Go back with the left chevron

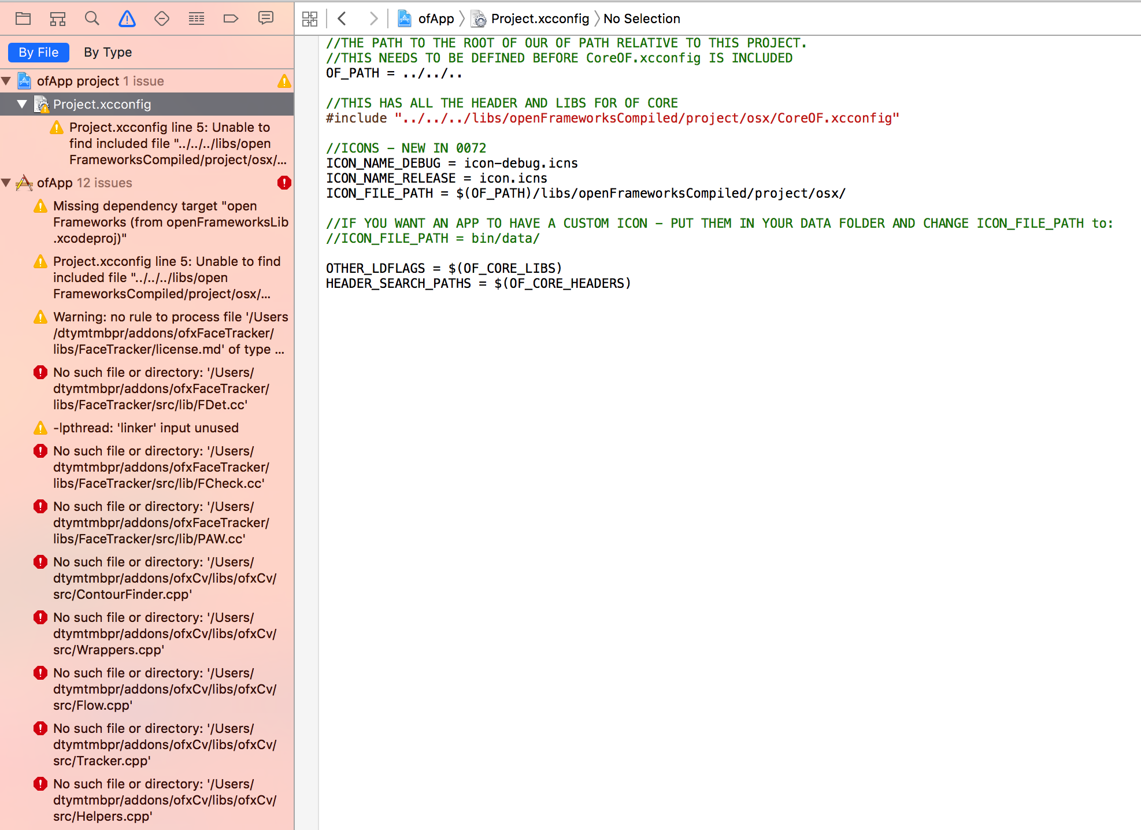342,18
